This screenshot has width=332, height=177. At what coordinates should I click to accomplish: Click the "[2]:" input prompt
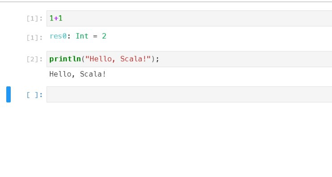click(34, 59)
